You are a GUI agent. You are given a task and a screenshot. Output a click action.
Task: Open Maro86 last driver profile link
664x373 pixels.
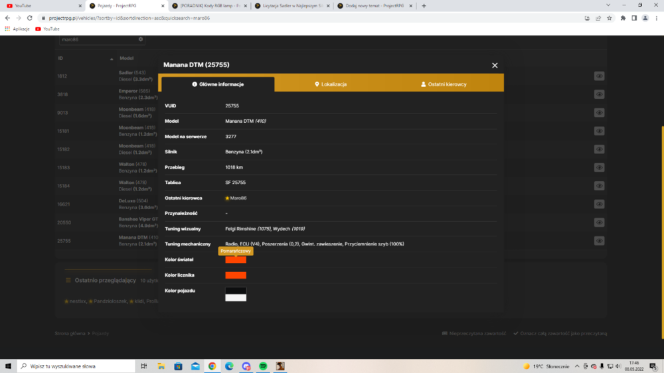[238, 198]
